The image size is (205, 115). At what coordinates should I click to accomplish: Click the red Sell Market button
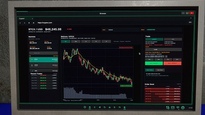pos(172,63)
